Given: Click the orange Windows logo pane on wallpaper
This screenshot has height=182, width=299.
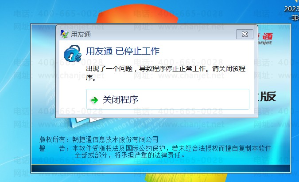Looking at the screenshot, I should tap(137, 14).
